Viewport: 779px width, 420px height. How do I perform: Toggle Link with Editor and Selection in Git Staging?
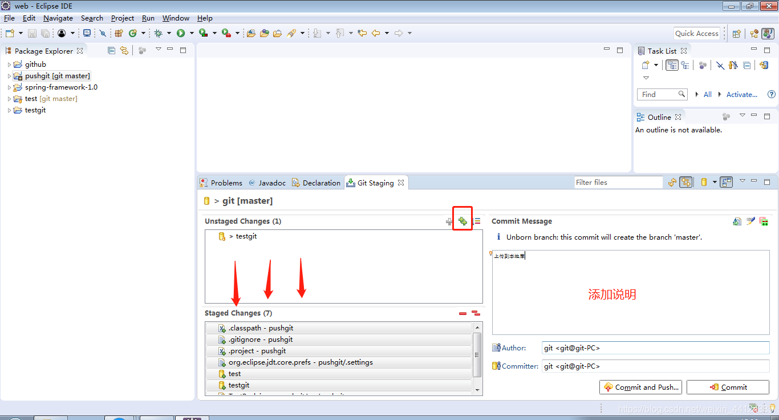686,182
